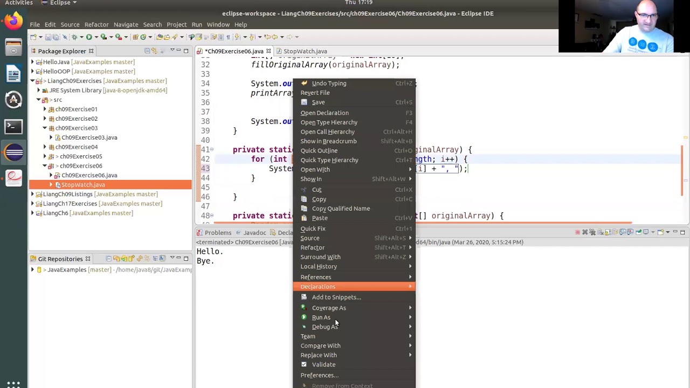
Task: Open the Run As submenu
Action: [x=321, y=317]
